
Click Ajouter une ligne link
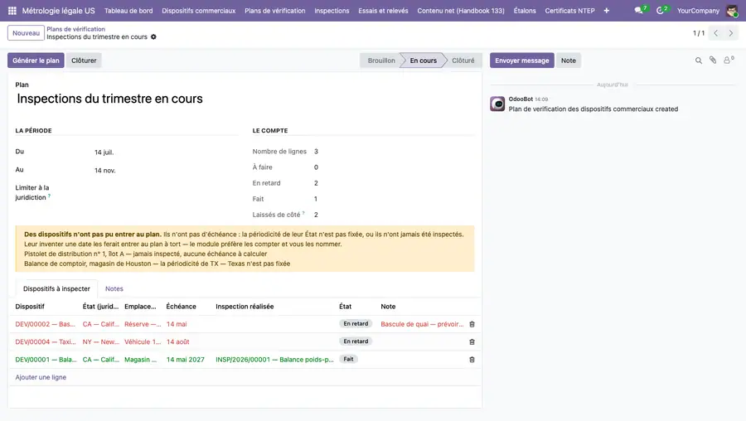[x=41, y=377]
